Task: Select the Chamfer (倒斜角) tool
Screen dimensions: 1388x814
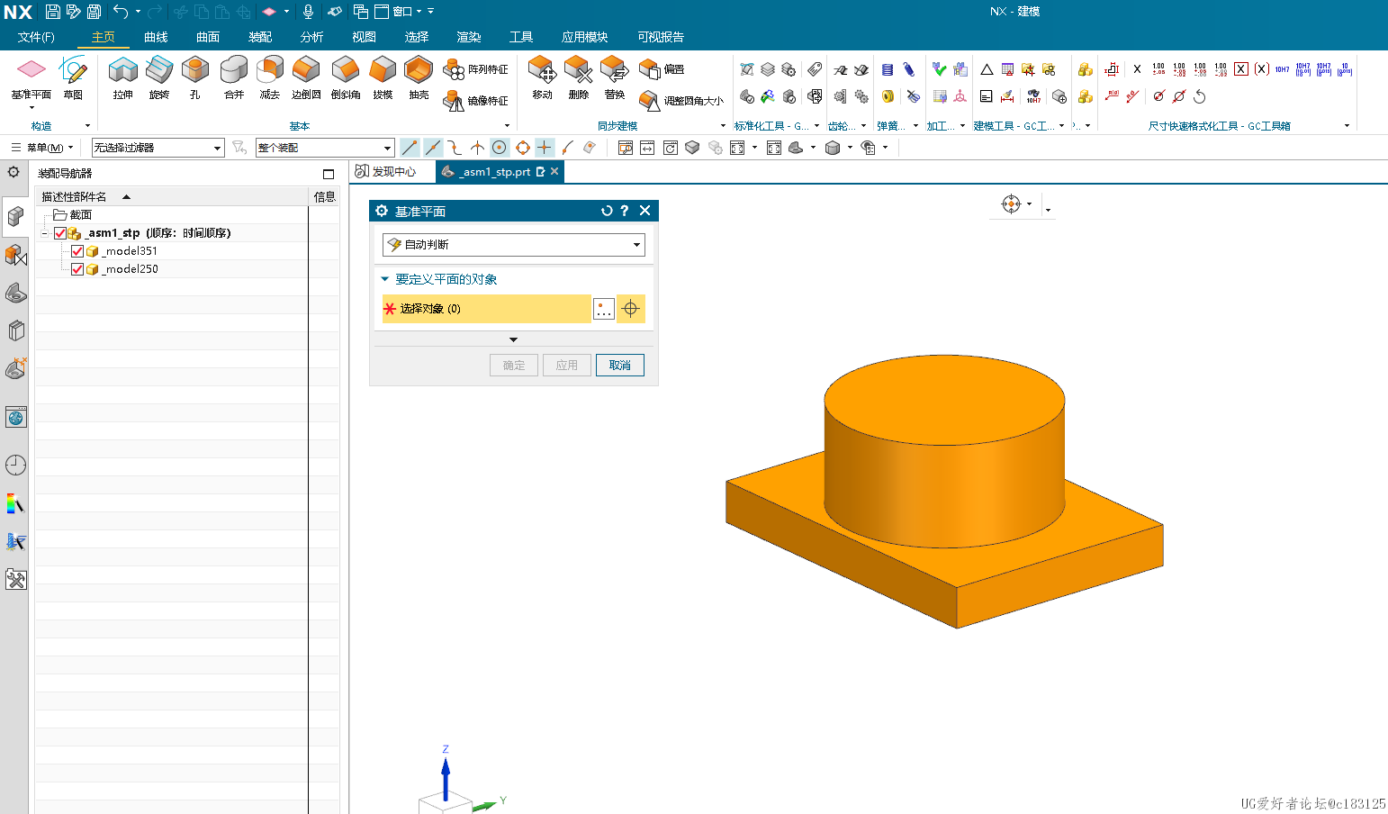Action: point(346,78)
